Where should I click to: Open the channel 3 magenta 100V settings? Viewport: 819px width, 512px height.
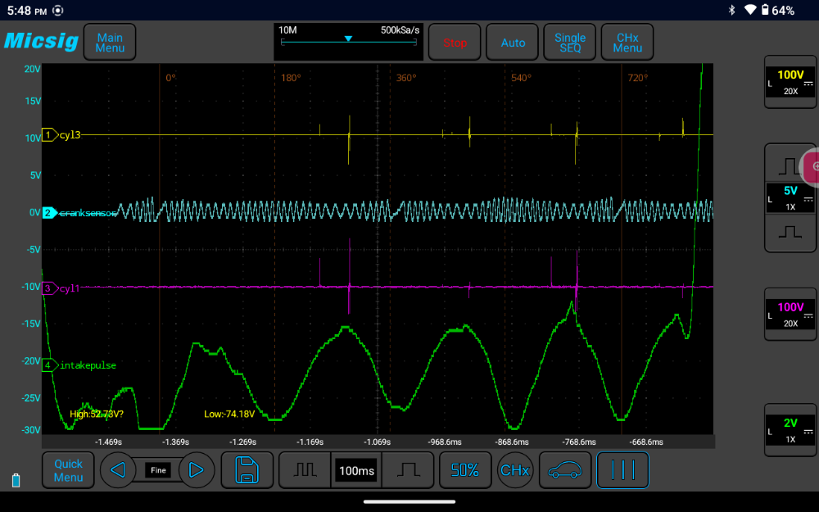[790, 315]
